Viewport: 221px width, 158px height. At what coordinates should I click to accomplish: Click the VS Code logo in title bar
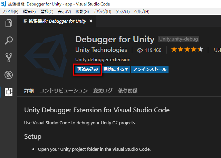pyautogui.click(x=3, y=4)
